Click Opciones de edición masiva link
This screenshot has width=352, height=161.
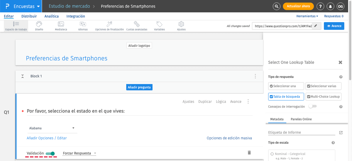click(x=229, y=138)
